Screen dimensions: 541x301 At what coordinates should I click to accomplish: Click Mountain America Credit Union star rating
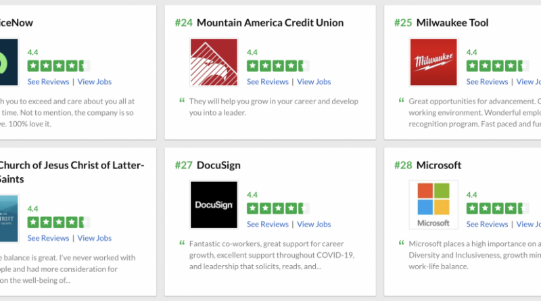coord(278,66)
